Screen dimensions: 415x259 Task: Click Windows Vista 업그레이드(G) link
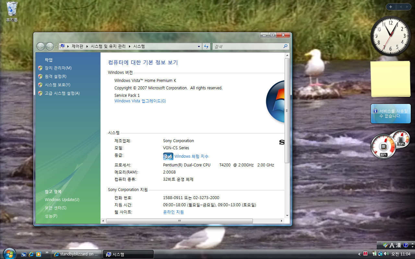[140, 101]
